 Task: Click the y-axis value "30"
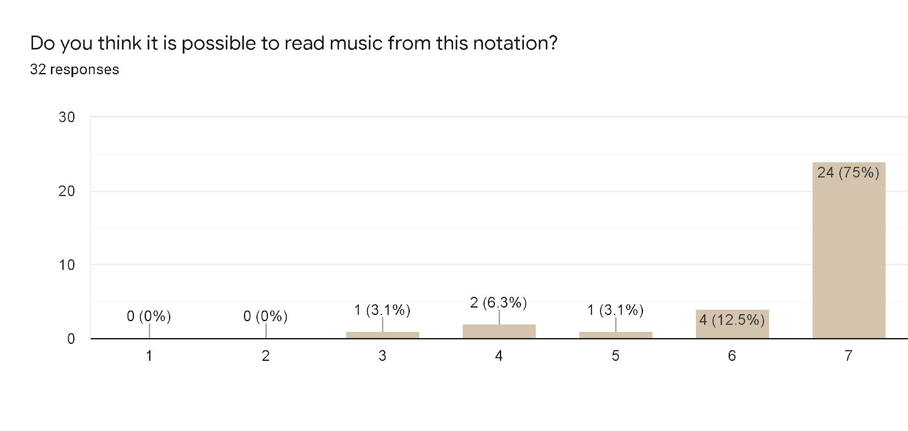click(x=66, y=117)
